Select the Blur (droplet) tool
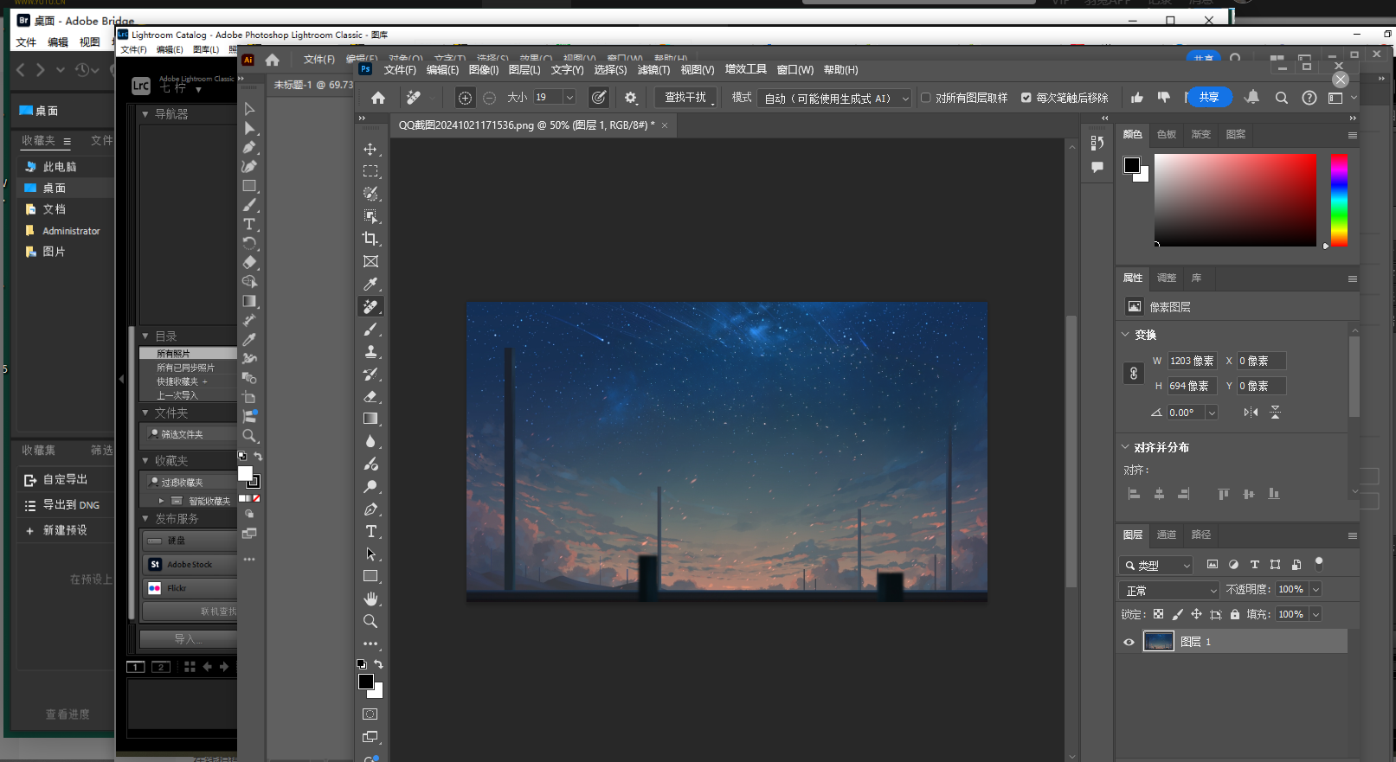The height and width of the screenshot is (762, 1396). [370, 441]
